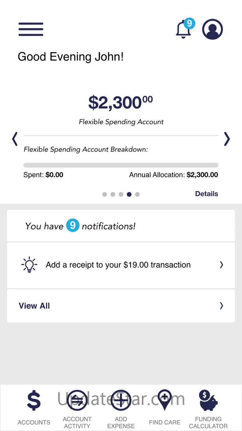
Task: Tap View All notifications
Action: (34, 306)
